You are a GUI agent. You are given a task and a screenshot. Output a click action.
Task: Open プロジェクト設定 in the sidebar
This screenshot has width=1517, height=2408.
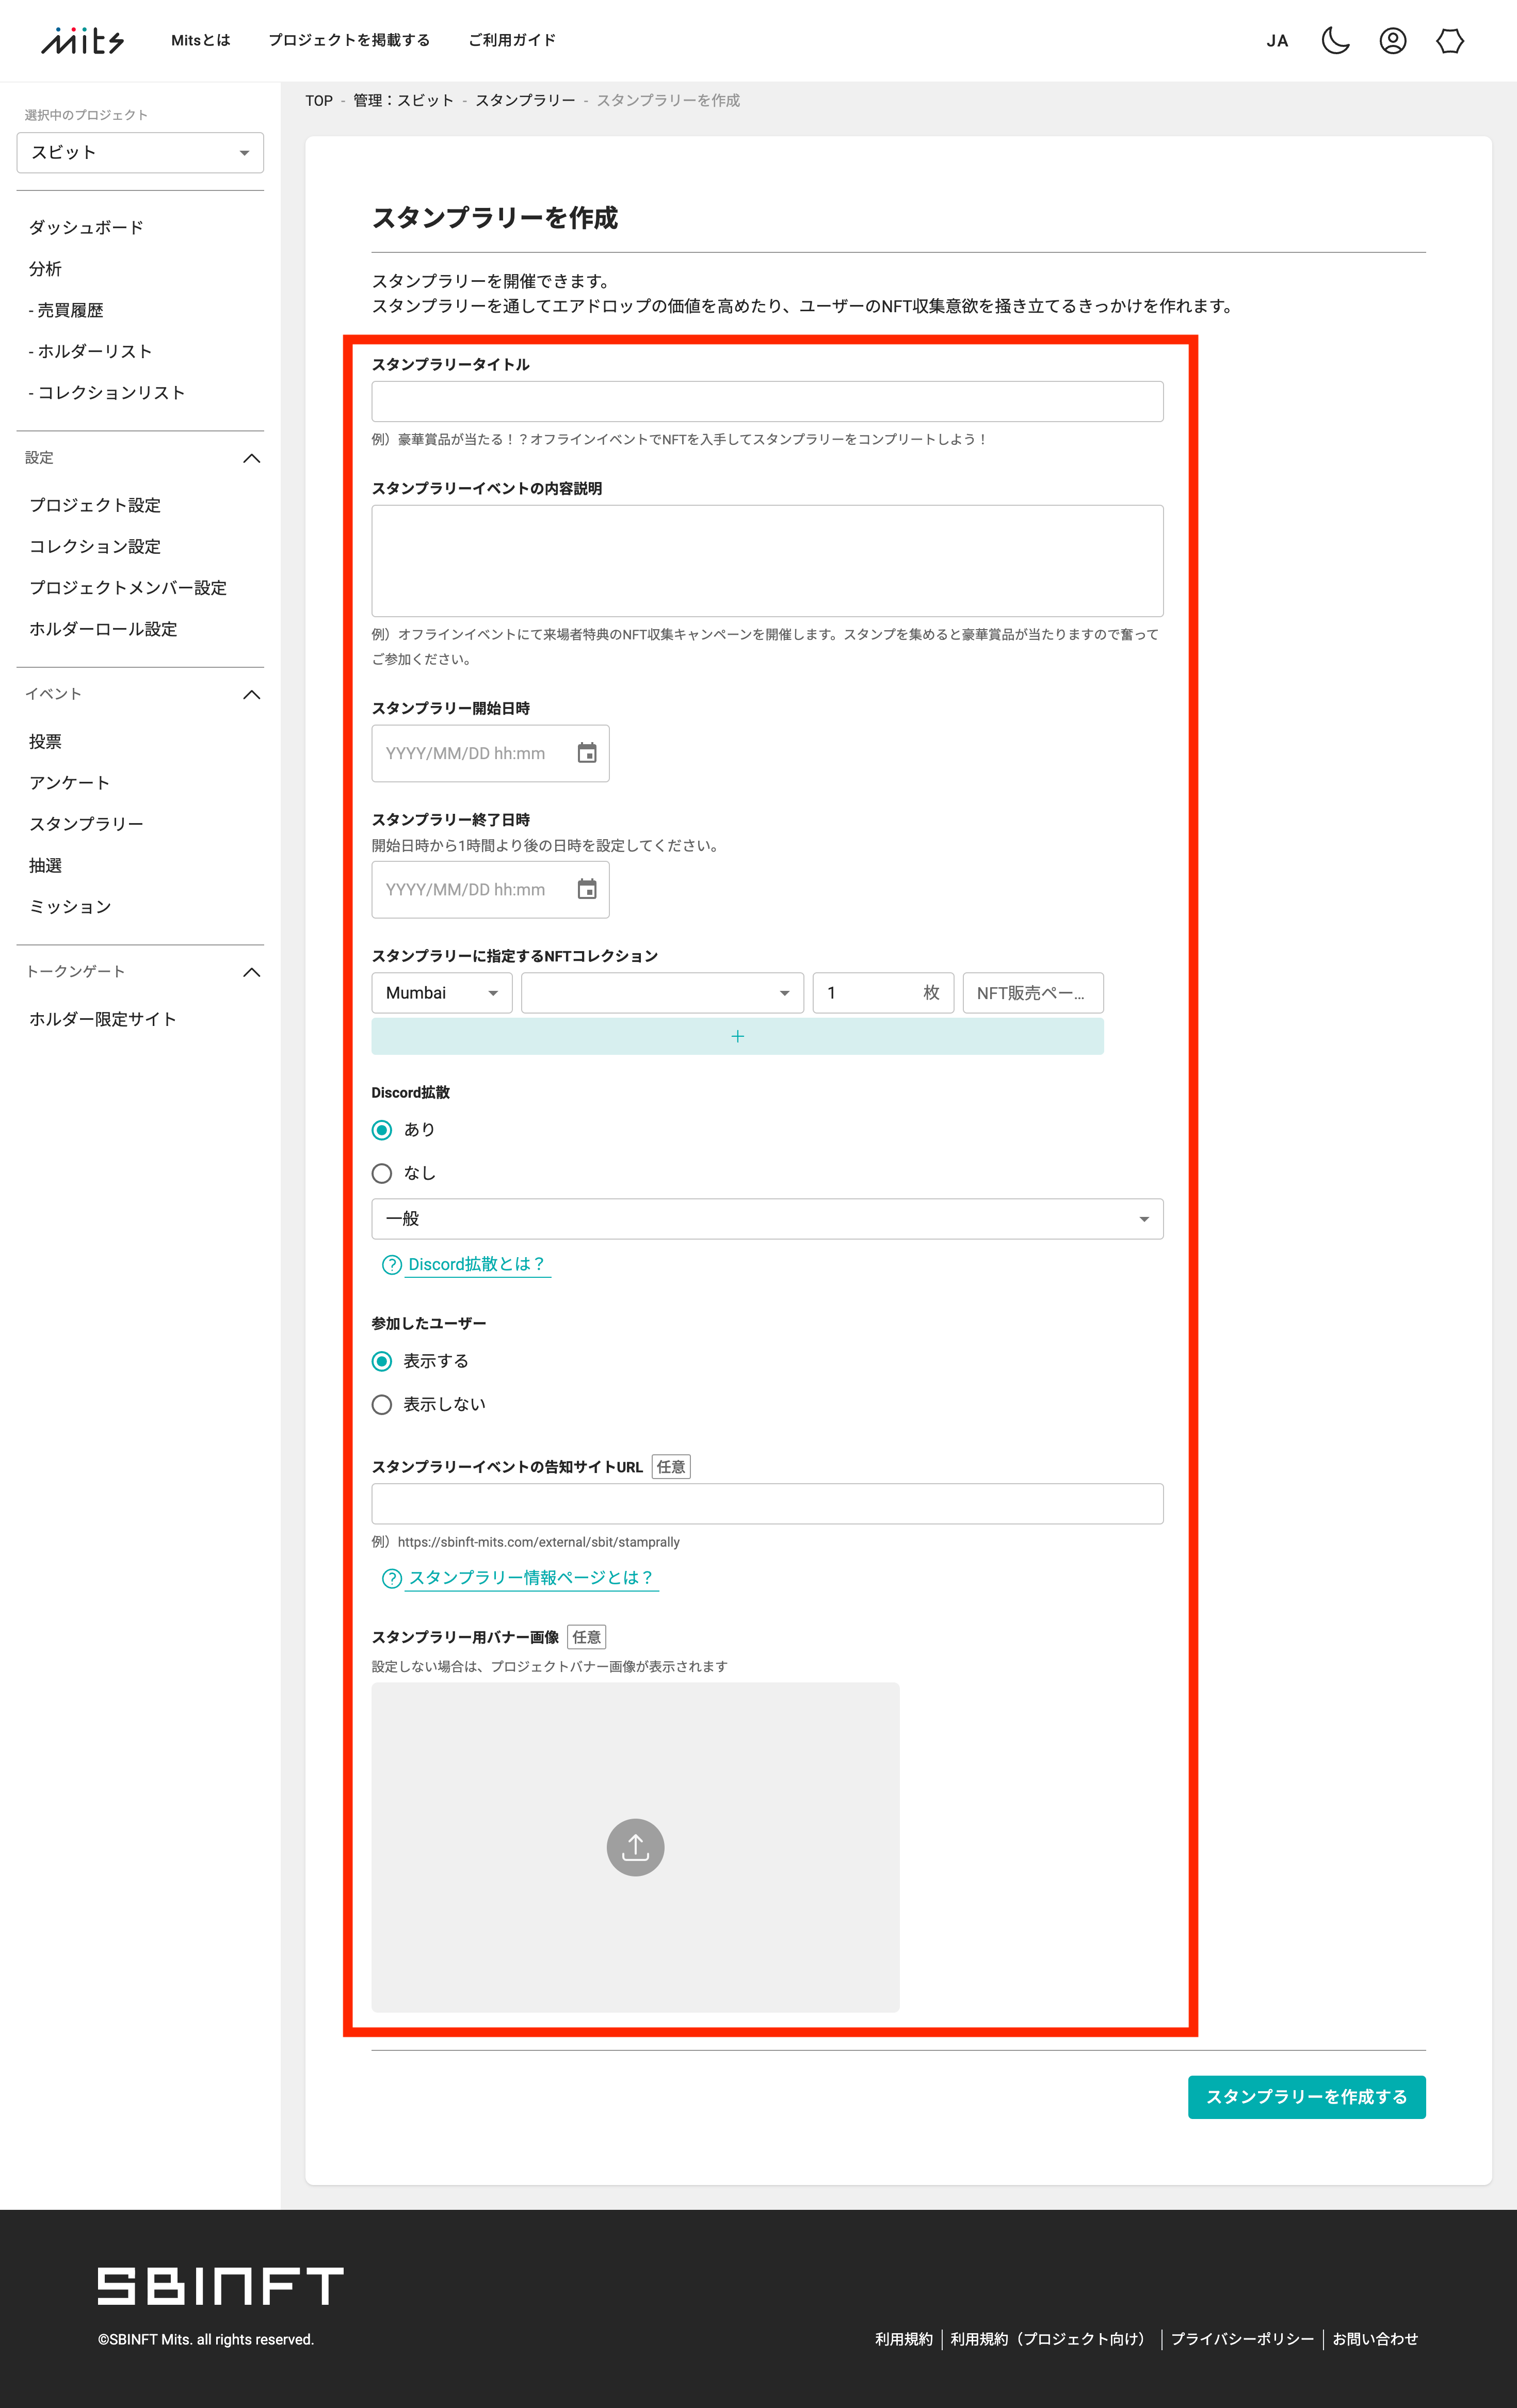pos(95,505)
